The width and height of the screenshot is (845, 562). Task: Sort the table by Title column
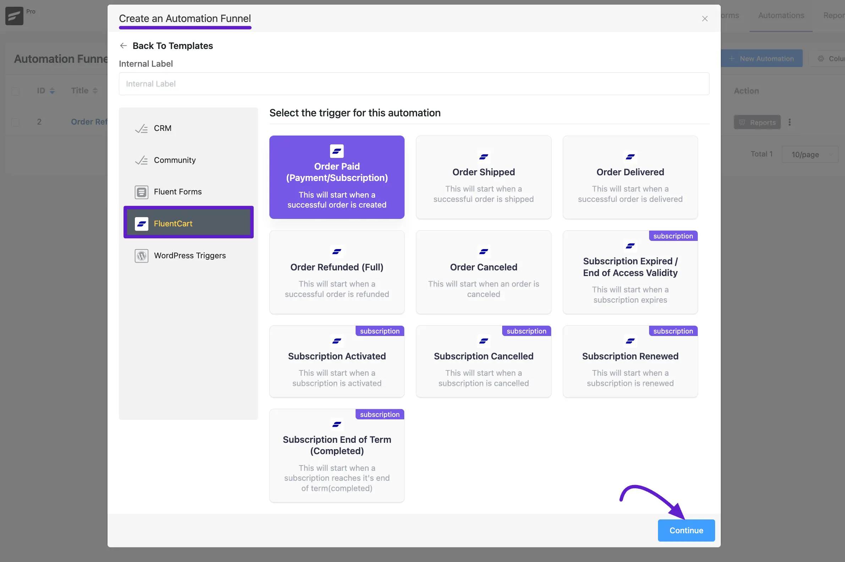pos(95,91)
